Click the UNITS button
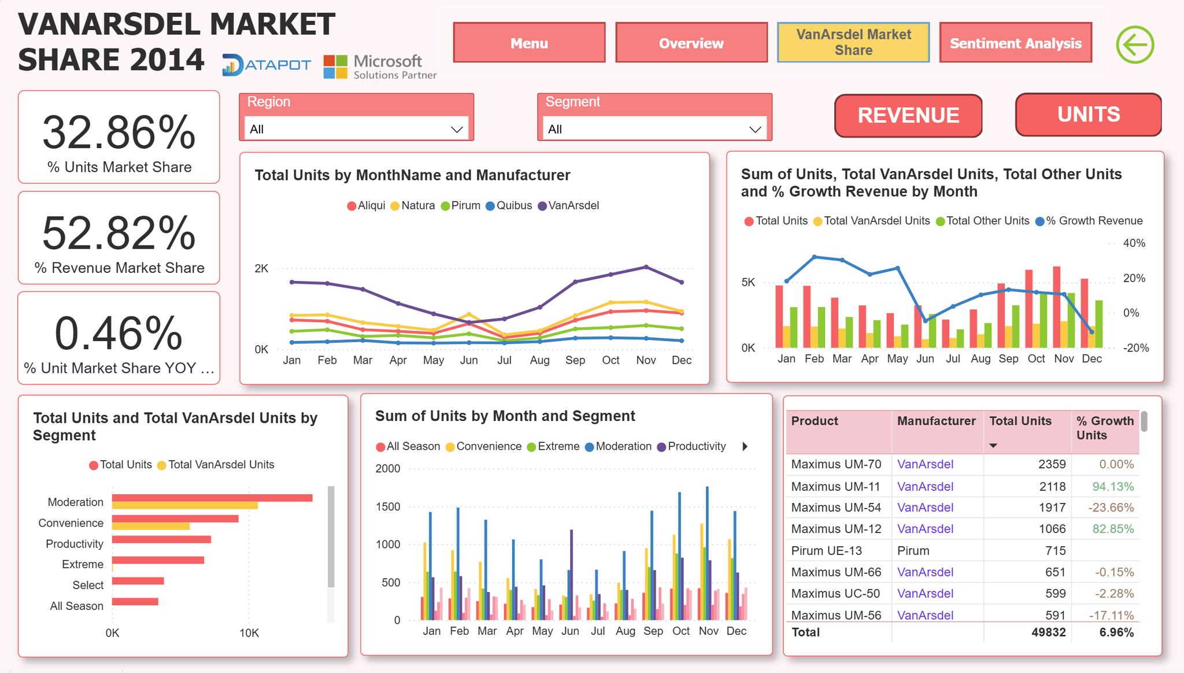 coord(1089,114)
